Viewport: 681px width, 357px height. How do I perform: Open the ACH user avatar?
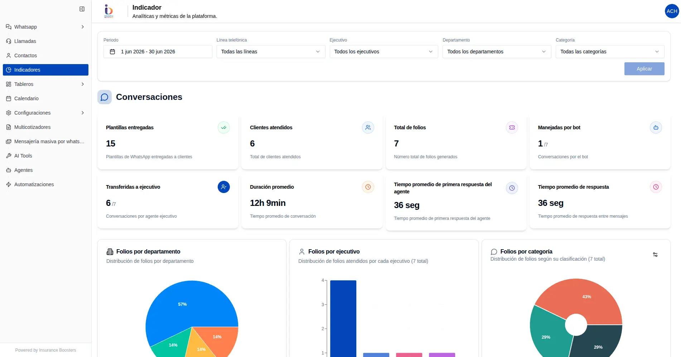(672, 11)
